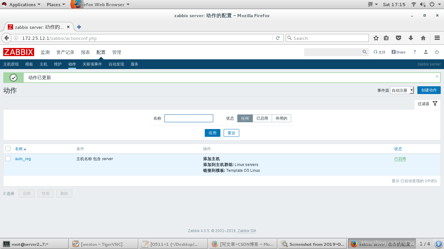Toggle the 已启用 status of auto_reg
This screenshot has width=444, height=249.
coord(400,159)
